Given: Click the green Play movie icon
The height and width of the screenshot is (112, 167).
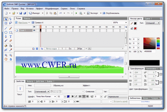Looking at the screenshot, I should click(x=76, y=13).
